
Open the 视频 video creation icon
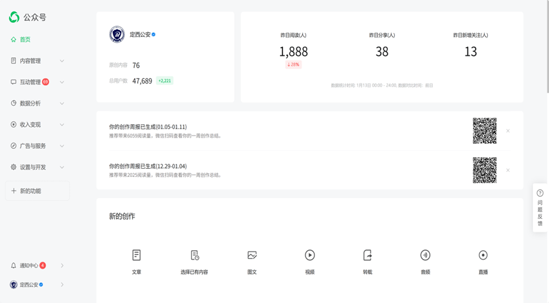[309, 255]
